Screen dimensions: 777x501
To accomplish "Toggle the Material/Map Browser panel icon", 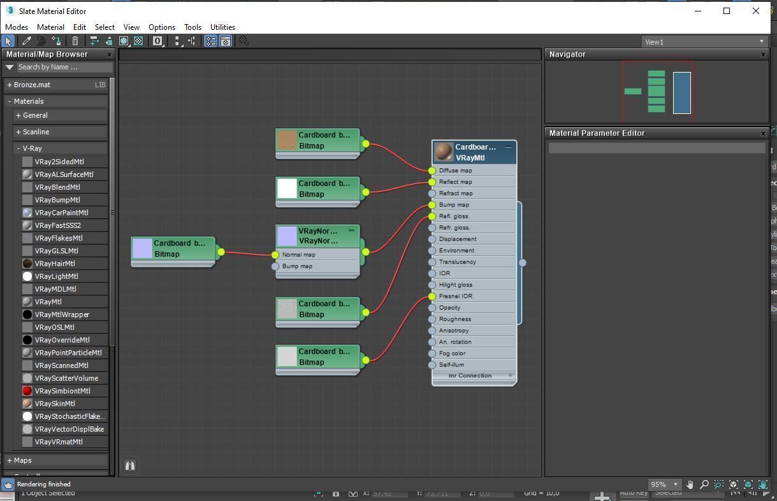I will [210, 41].
